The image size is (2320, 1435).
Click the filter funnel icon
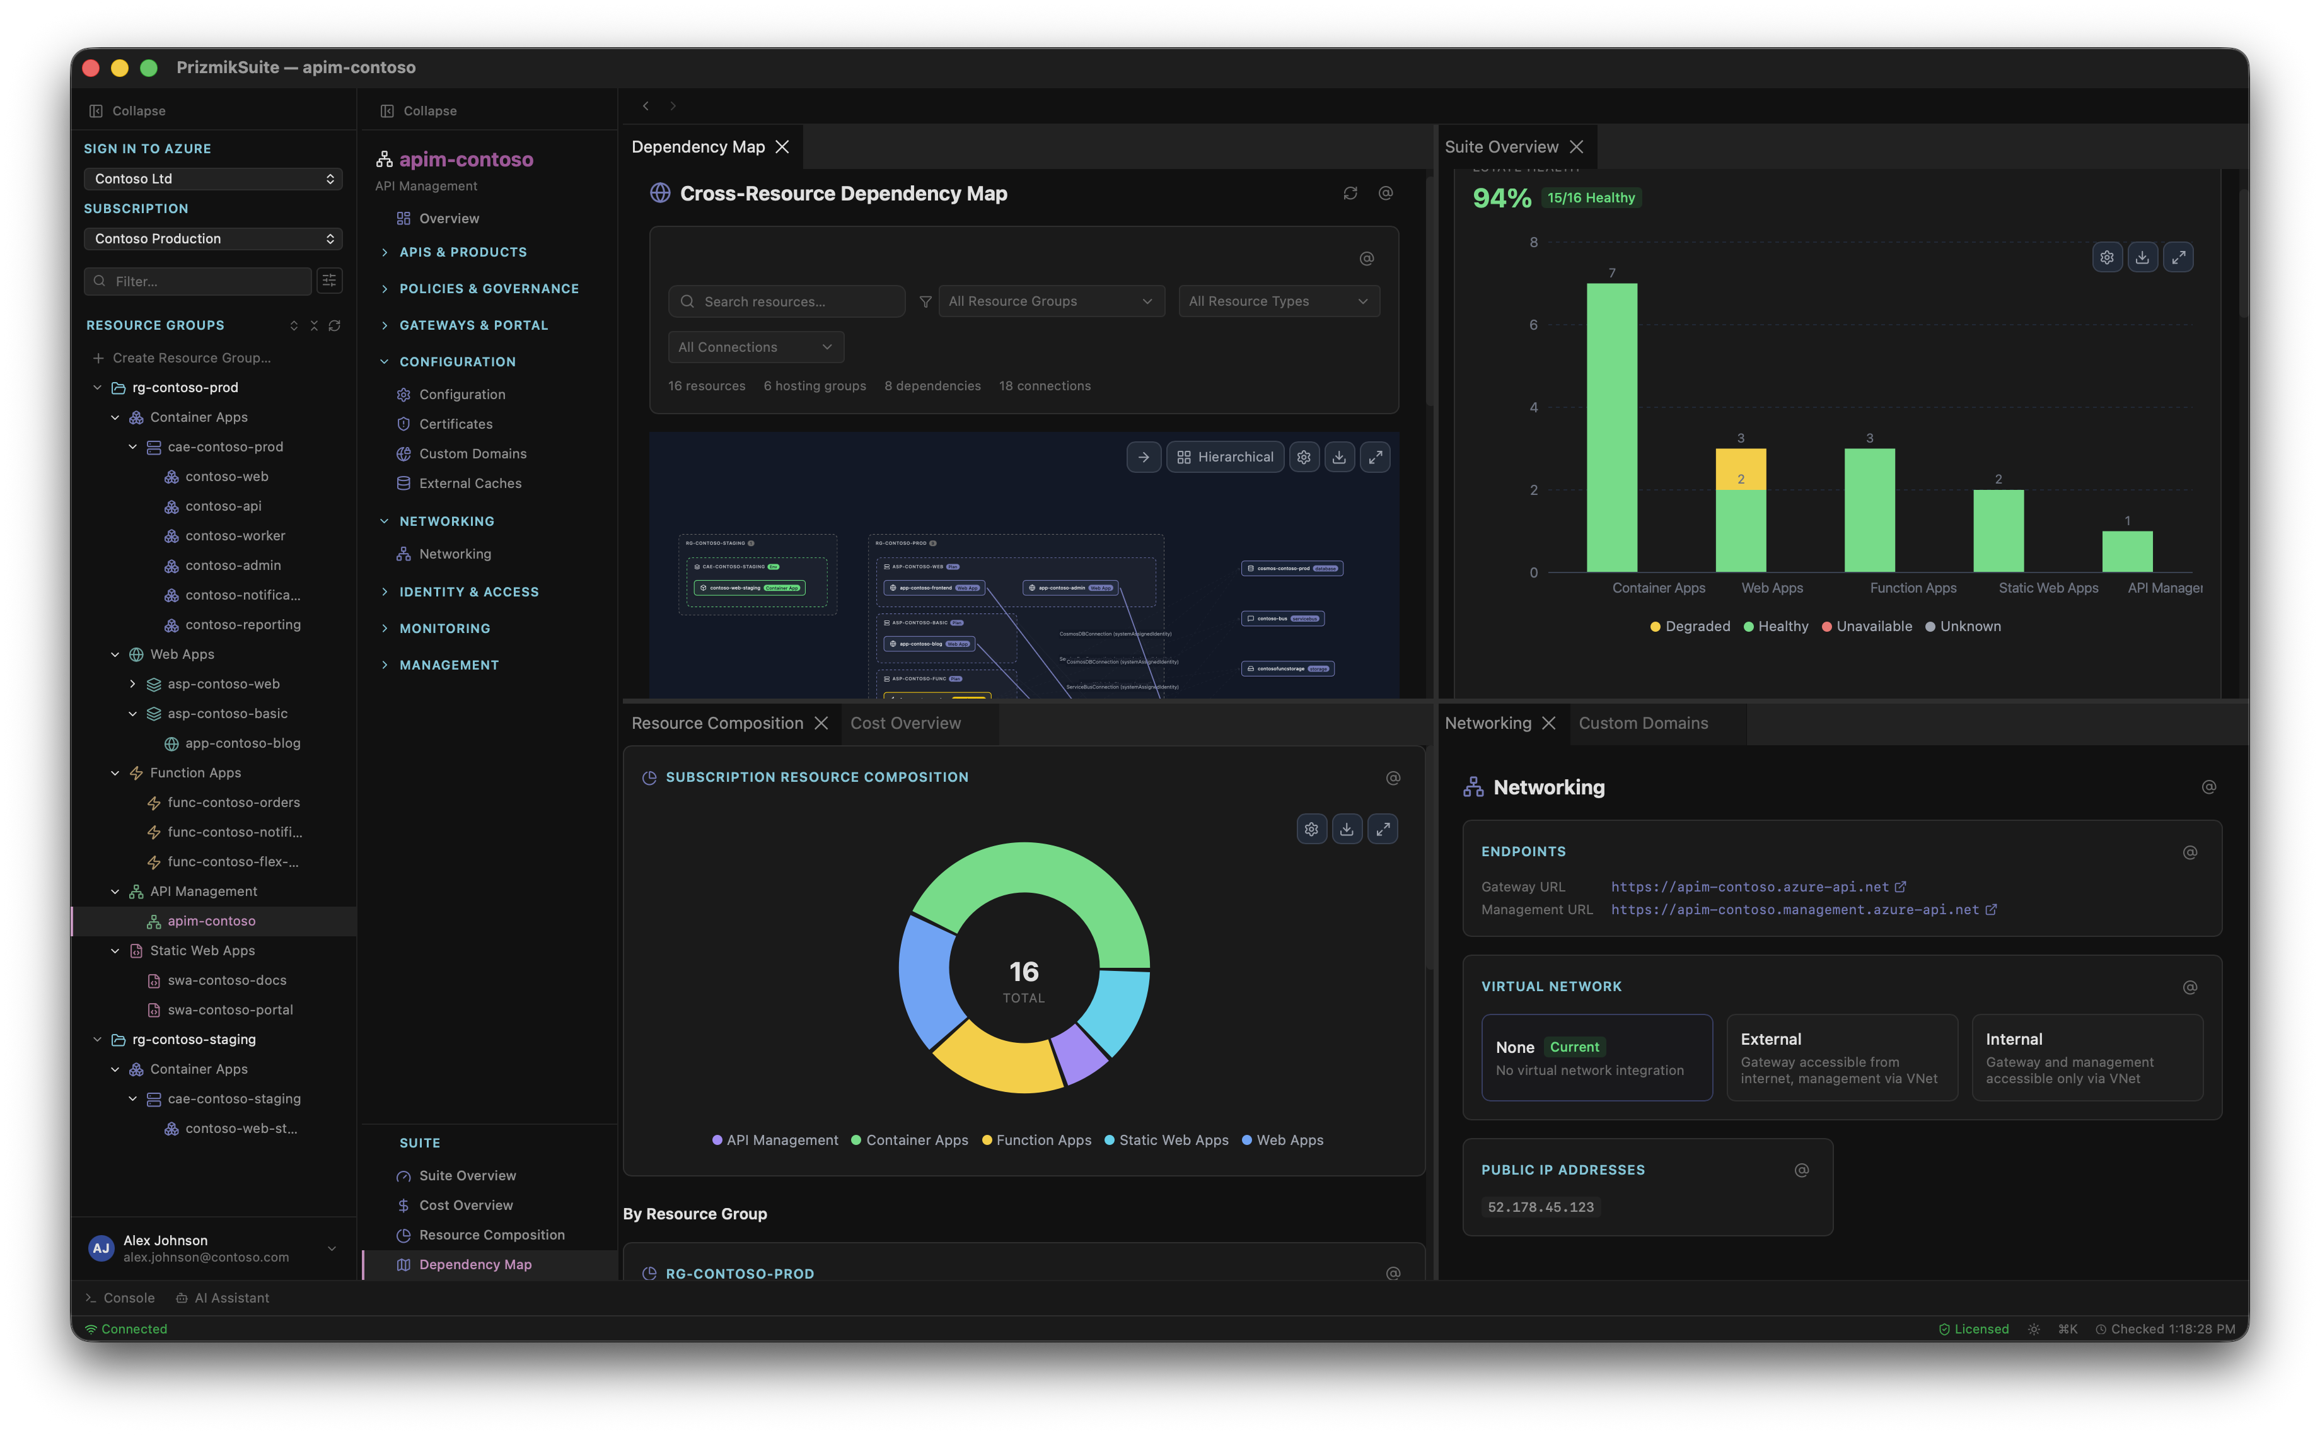(x=925, y=302)
